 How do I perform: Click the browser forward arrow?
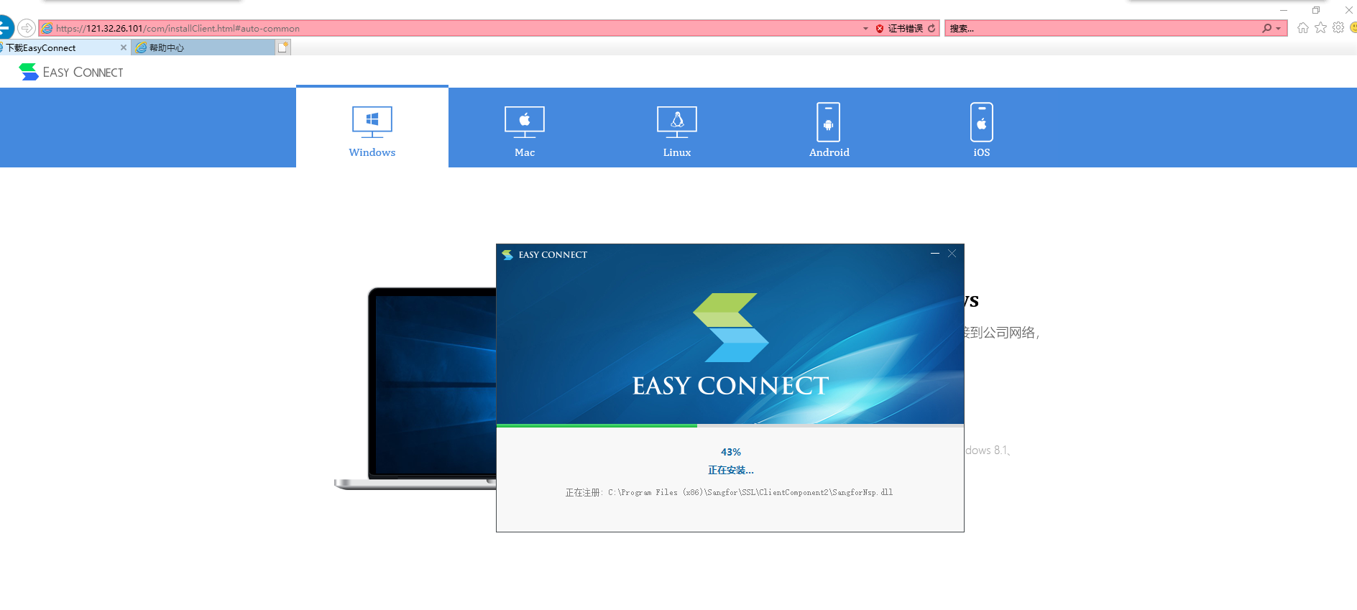[27, 28]
